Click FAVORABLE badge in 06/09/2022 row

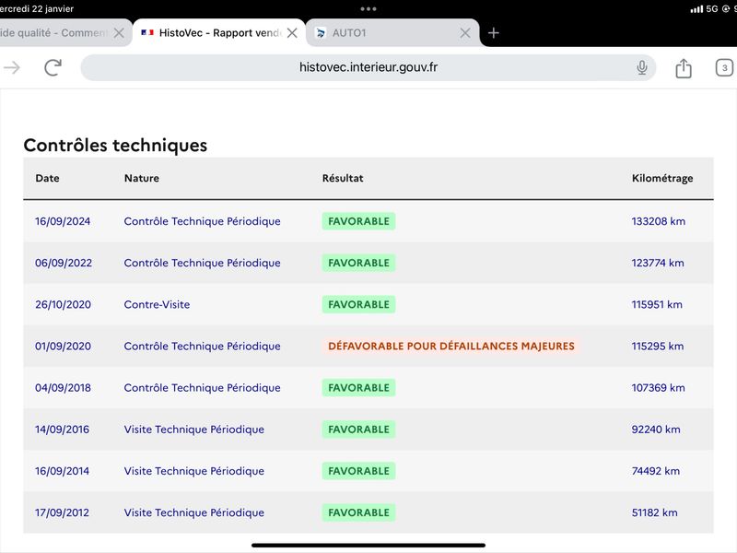point(358,263)
